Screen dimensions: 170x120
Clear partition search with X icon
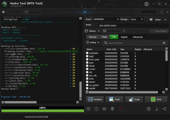point(164,43)
